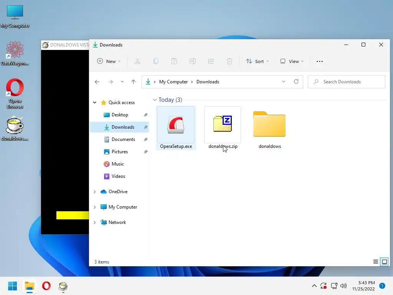Screen dimensions: 393x295
Task: Click Downloads in address breadcrumb
Action: (x=208, y=82)
